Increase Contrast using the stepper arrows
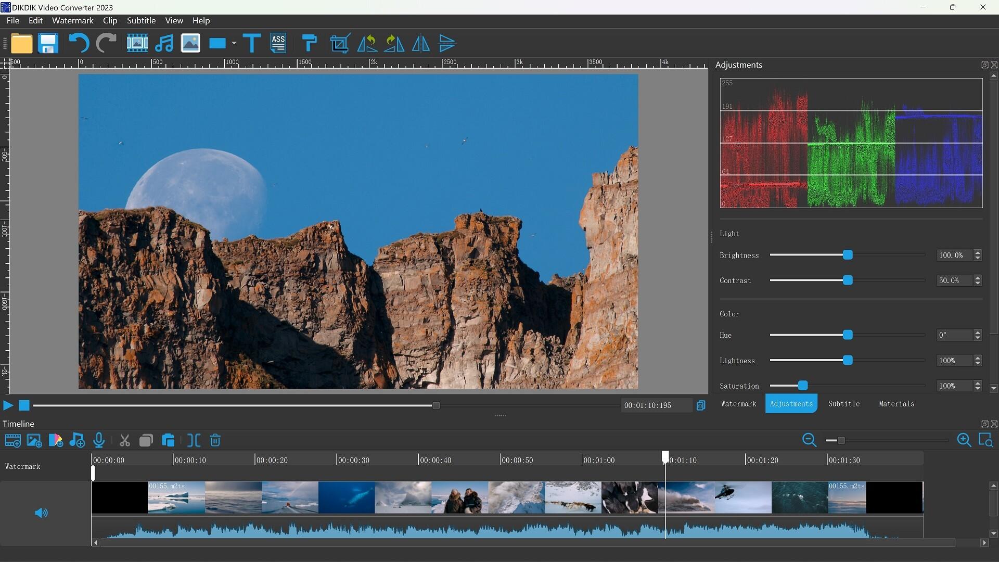This screenshot has height=562, width=999. (978, 277)
